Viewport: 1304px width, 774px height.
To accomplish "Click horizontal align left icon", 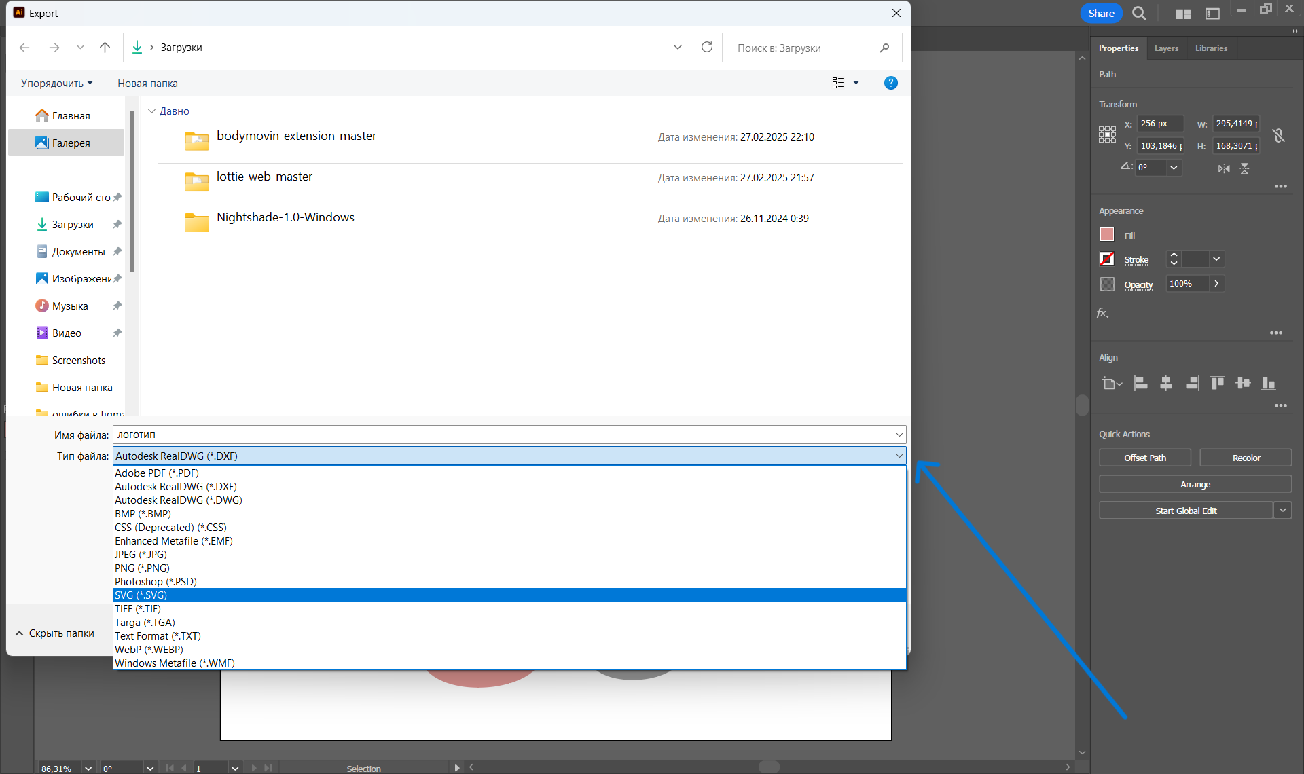I will coord(1141,384).
